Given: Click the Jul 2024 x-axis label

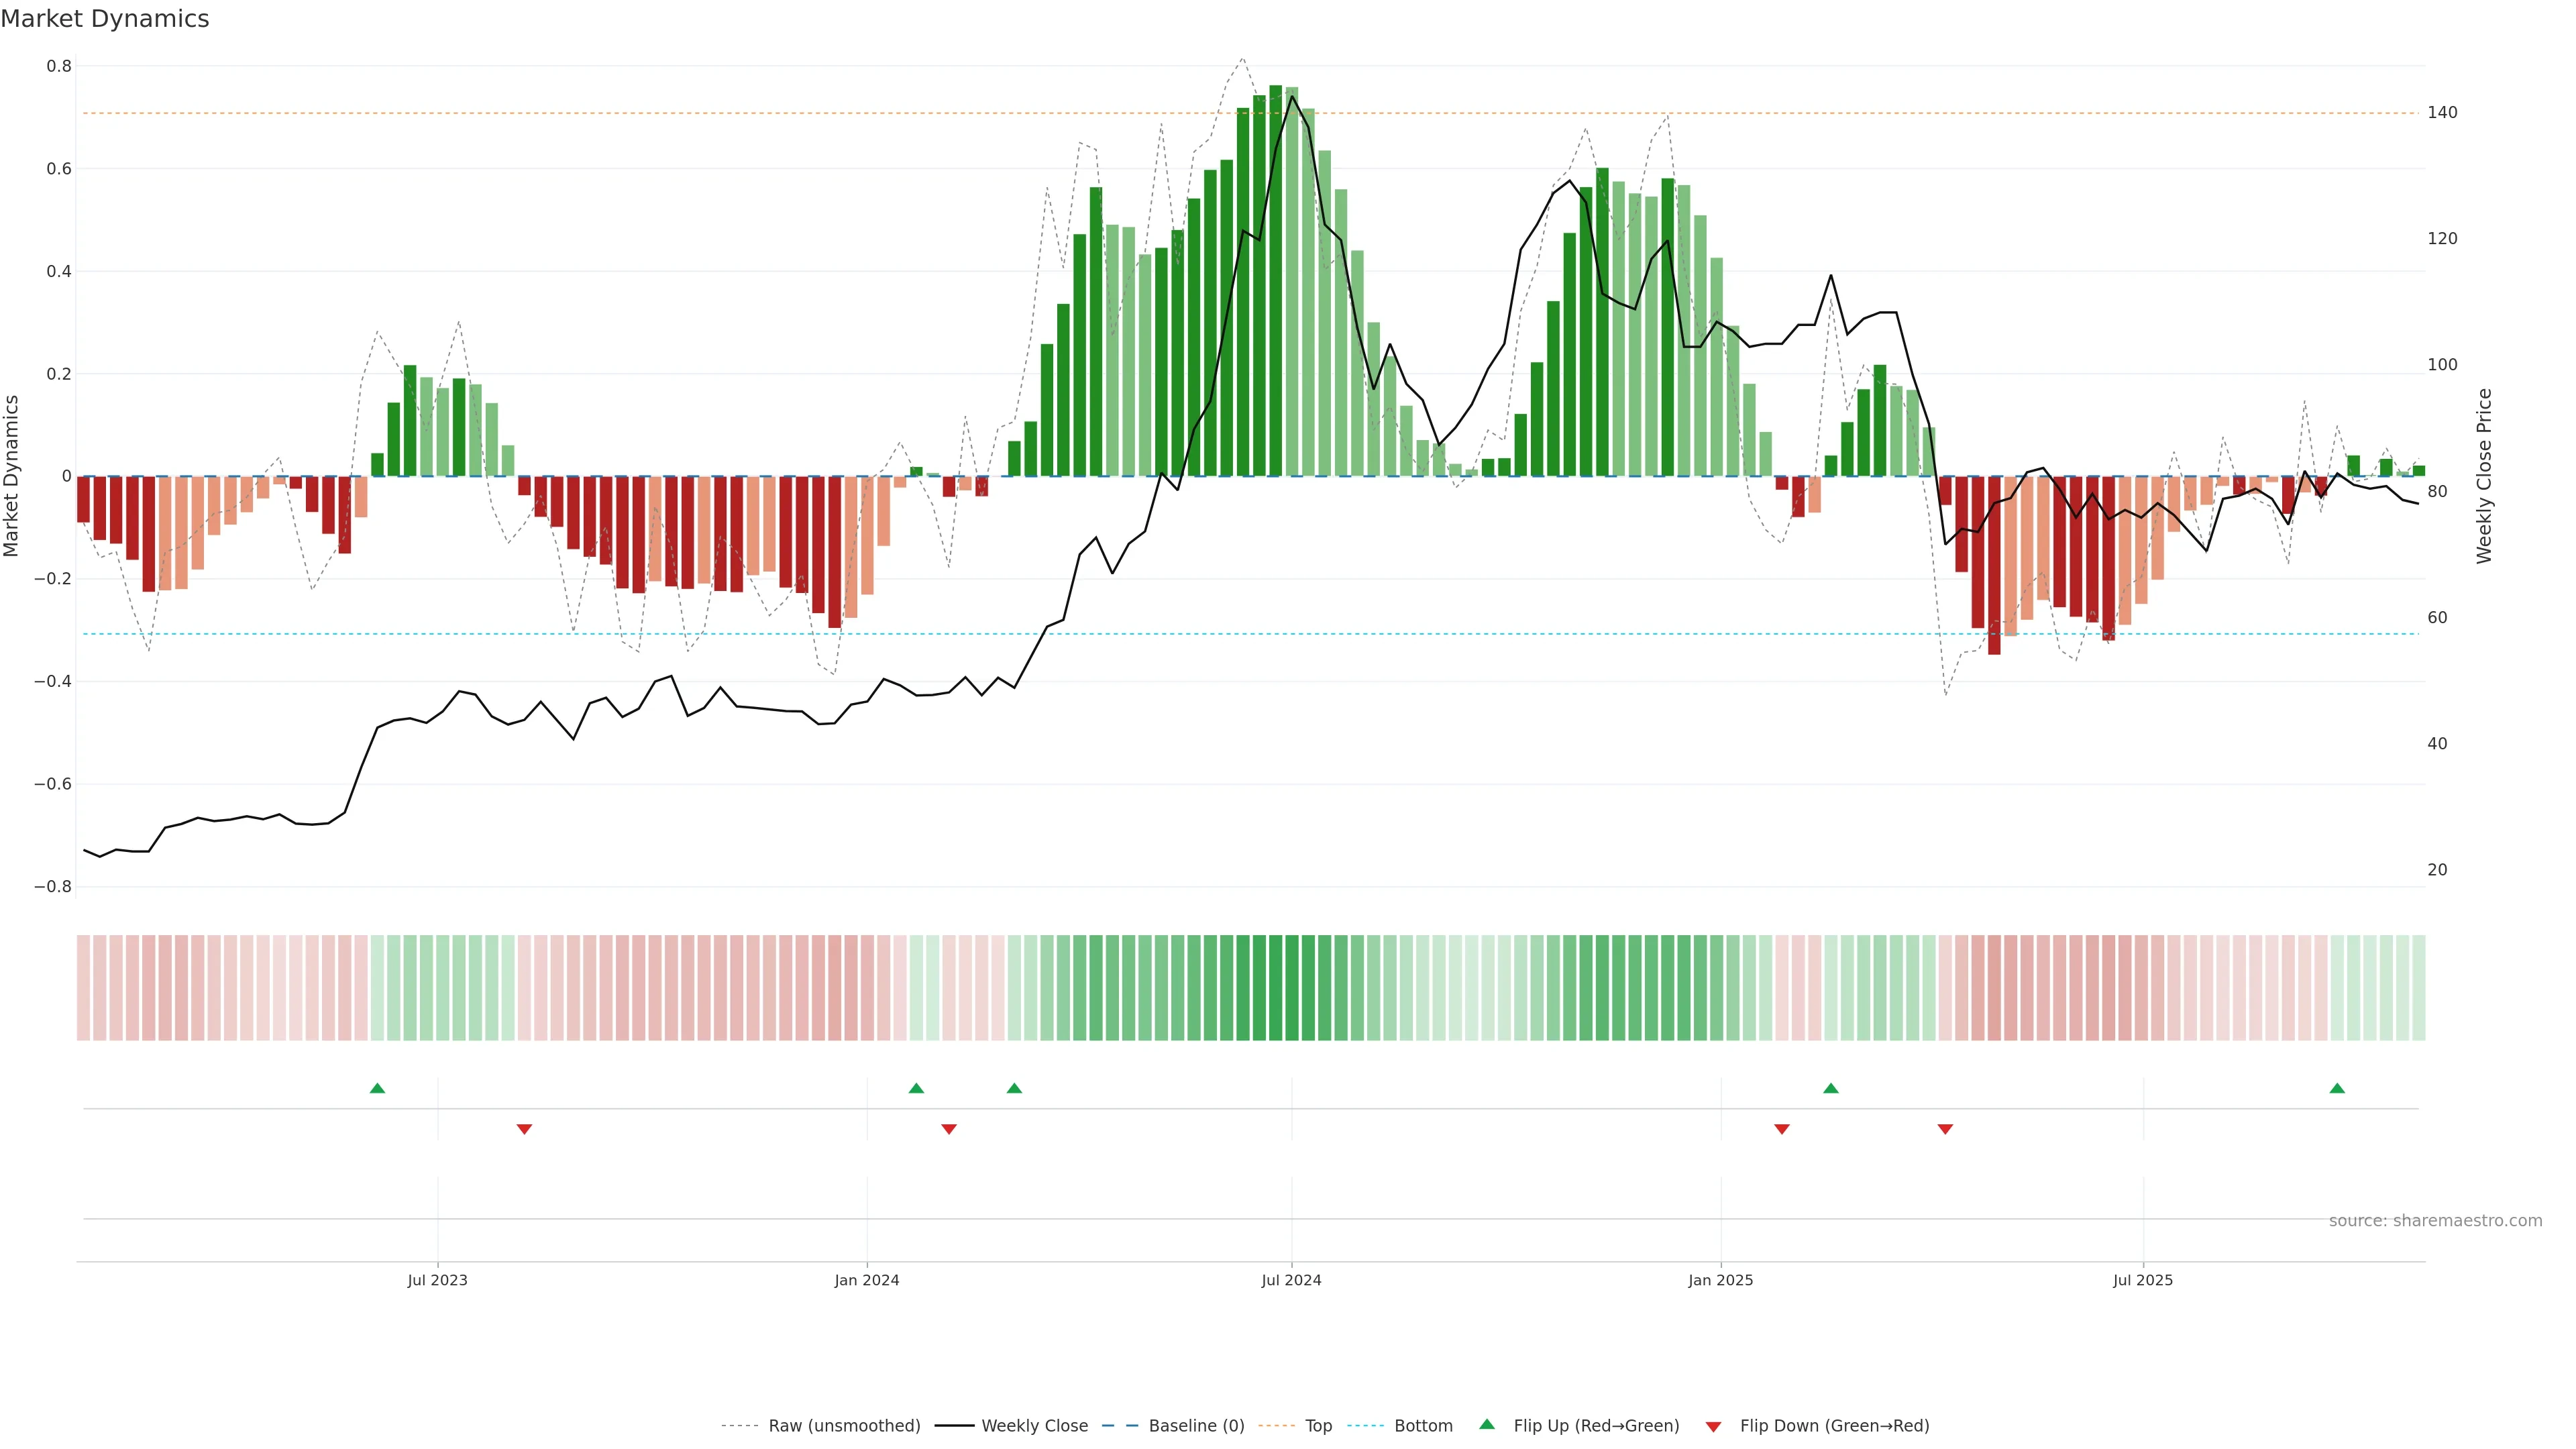Looking at the screenshot, I should pyautogui.click(x=1291, y=1280).
